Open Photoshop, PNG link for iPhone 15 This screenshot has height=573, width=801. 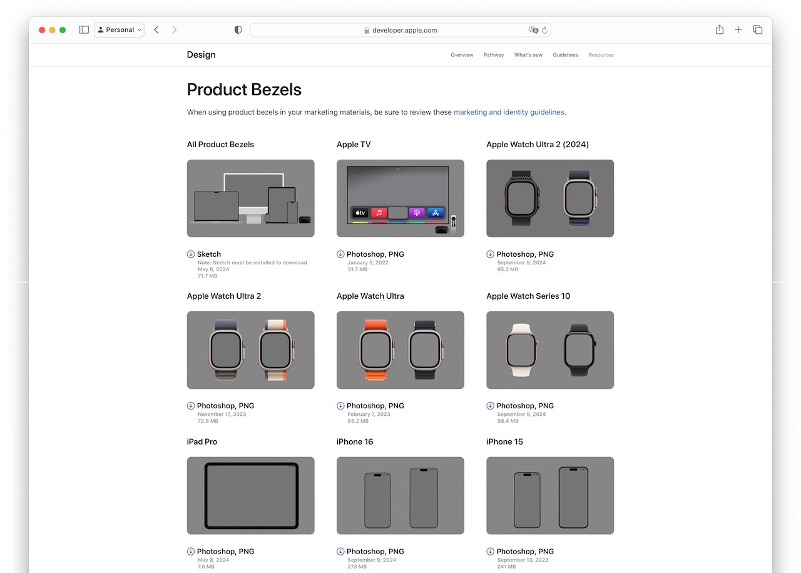525,552
